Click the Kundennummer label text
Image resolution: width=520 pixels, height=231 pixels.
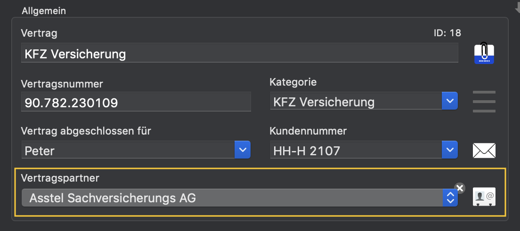click(308, 131)
